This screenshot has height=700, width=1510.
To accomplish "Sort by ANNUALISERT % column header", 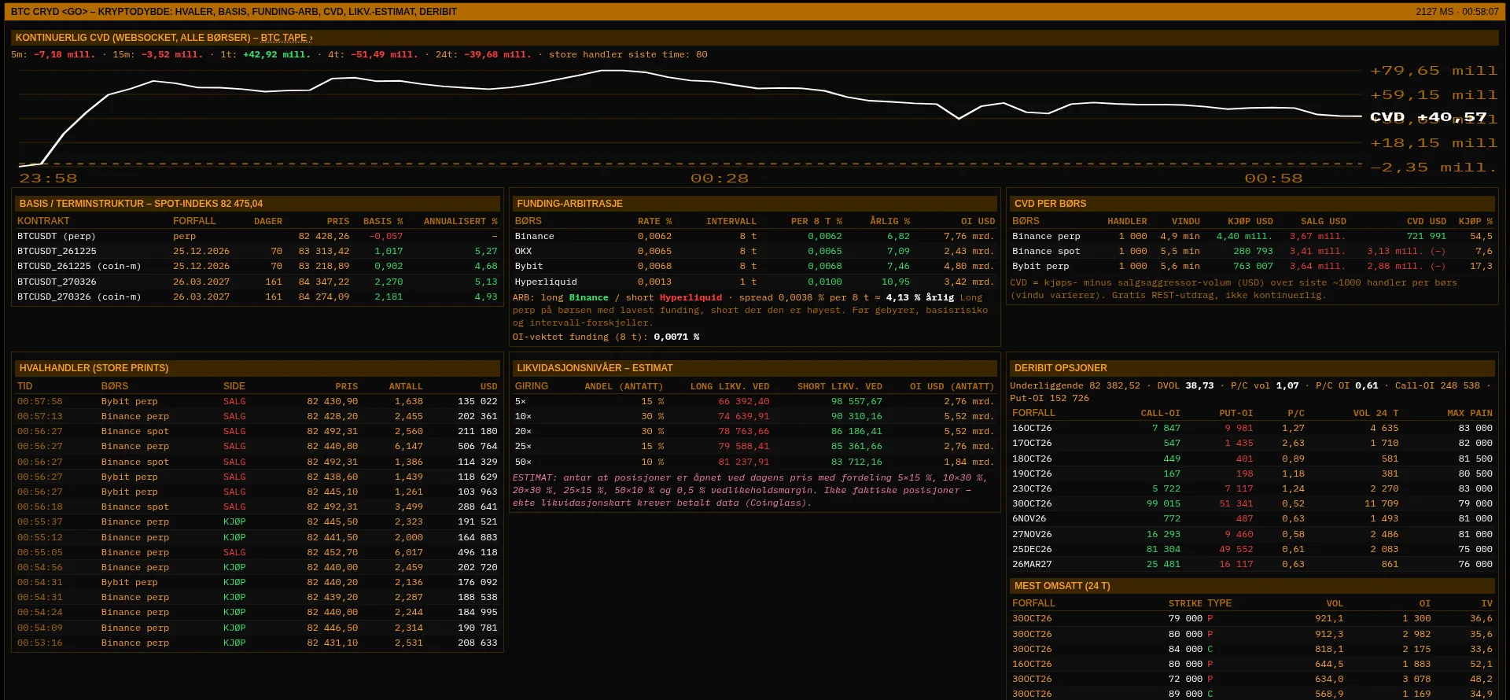I will tap(460, 221).
